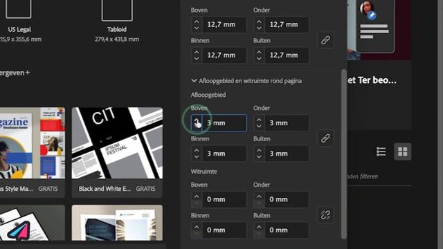This screenshot has width=443, height=249.
Task: Click the margin Binnen 12,7 mm field
Action: click(224, 55)
